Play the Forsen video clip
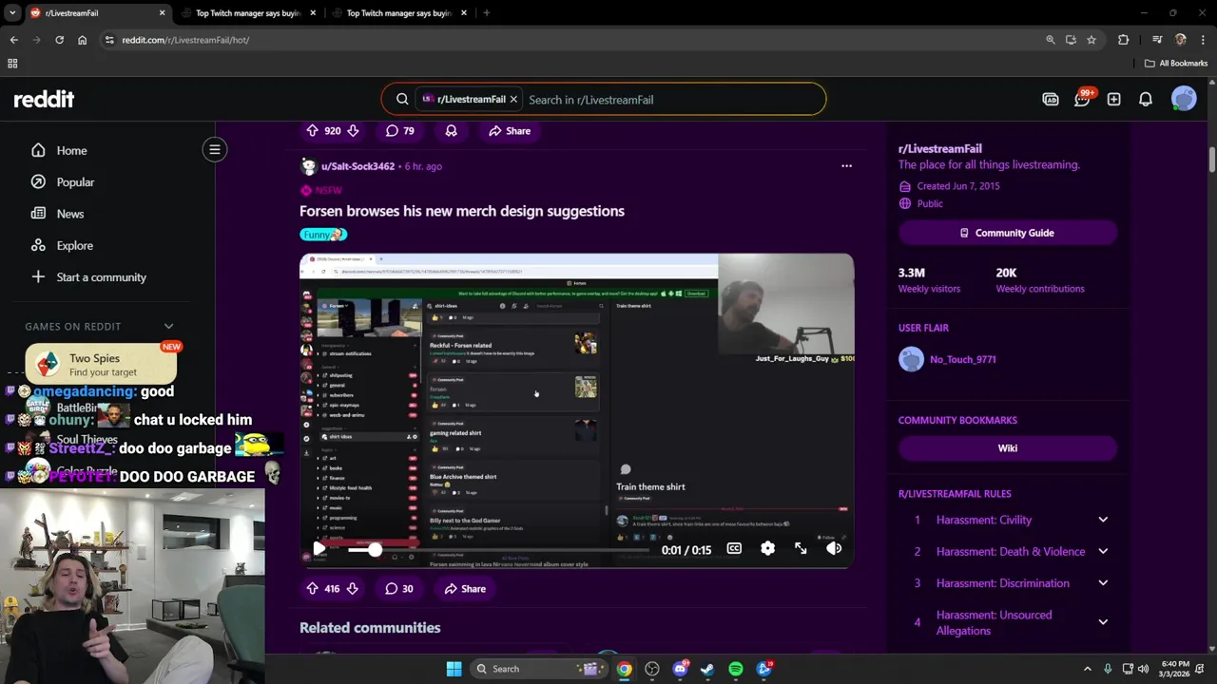 tap(319, 549)
